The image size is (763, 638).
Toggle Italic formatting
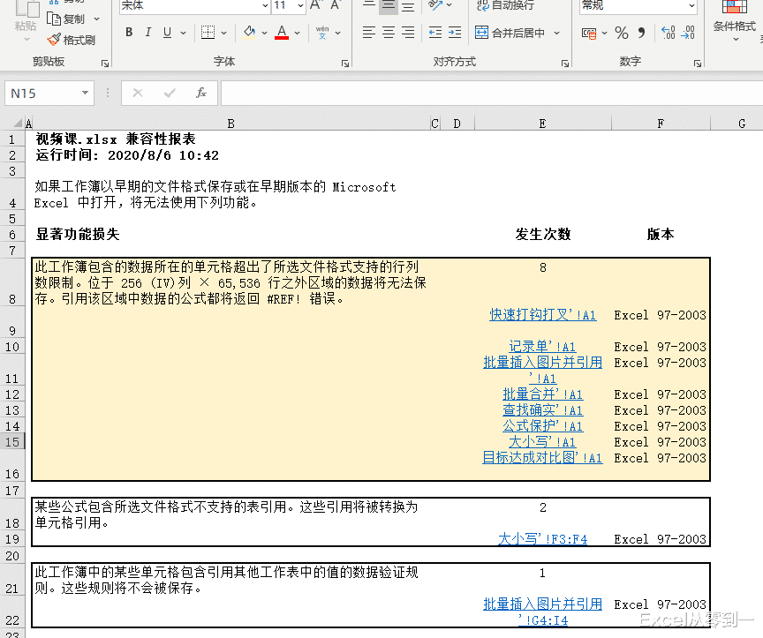pos(148,32)
